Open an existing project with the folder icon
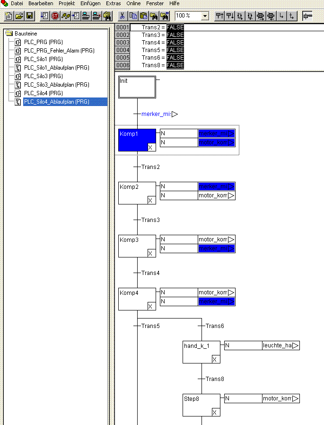The image size is (324, 425). pos(19,16)
